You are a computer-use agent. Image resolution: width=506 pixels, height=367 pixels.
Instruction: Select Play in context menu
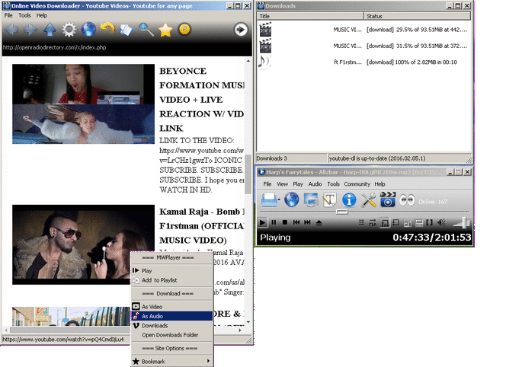coord(171,270)
